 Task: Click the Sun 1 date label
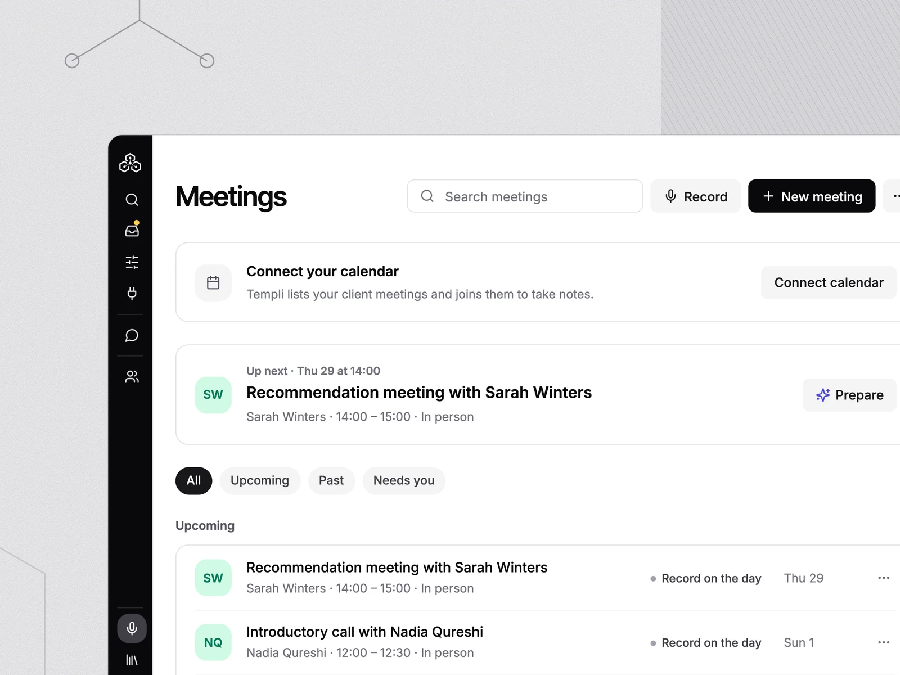(x=799, y=642)
